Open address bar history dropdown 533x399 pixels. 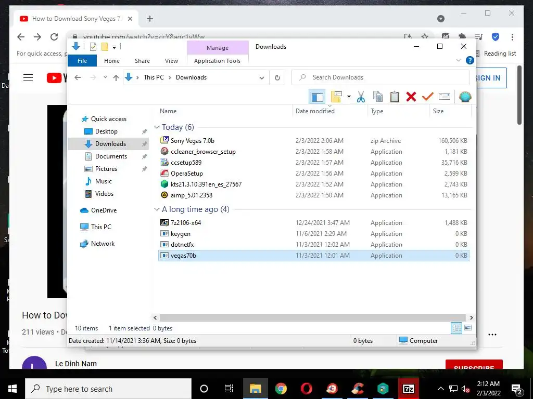click(x=261, y=78)
